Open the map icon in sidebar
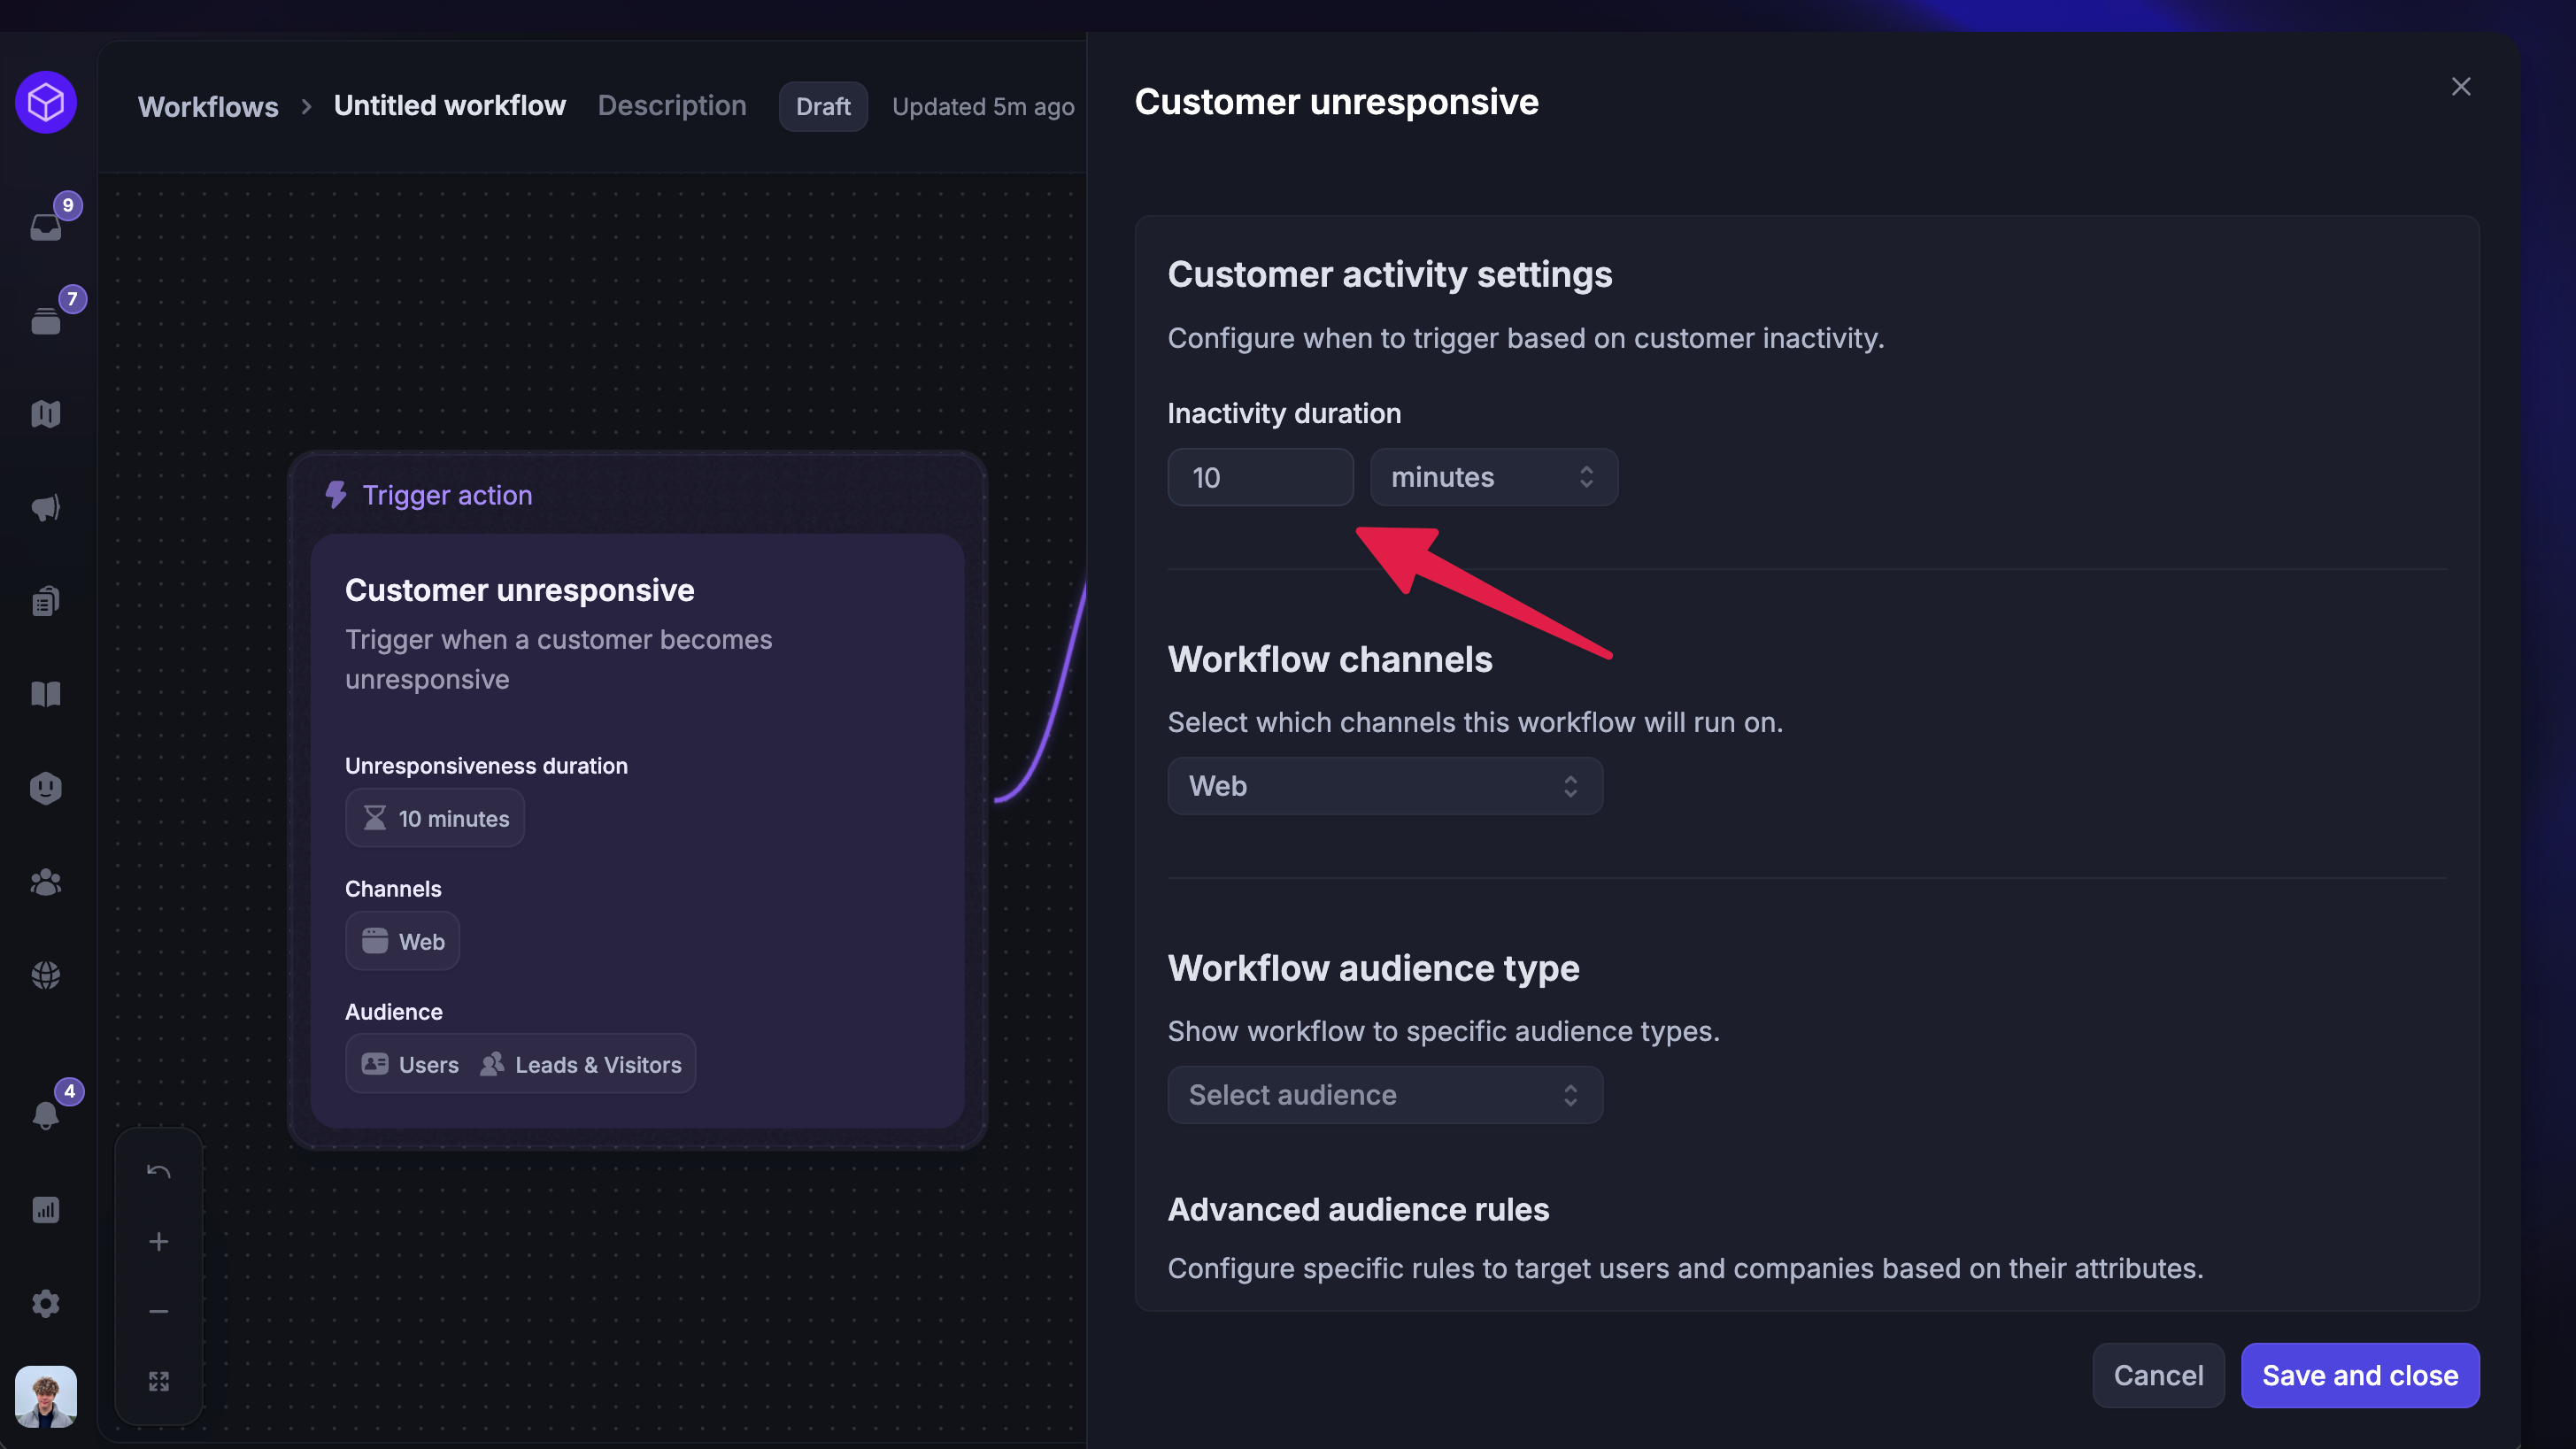 coord(46,414)
